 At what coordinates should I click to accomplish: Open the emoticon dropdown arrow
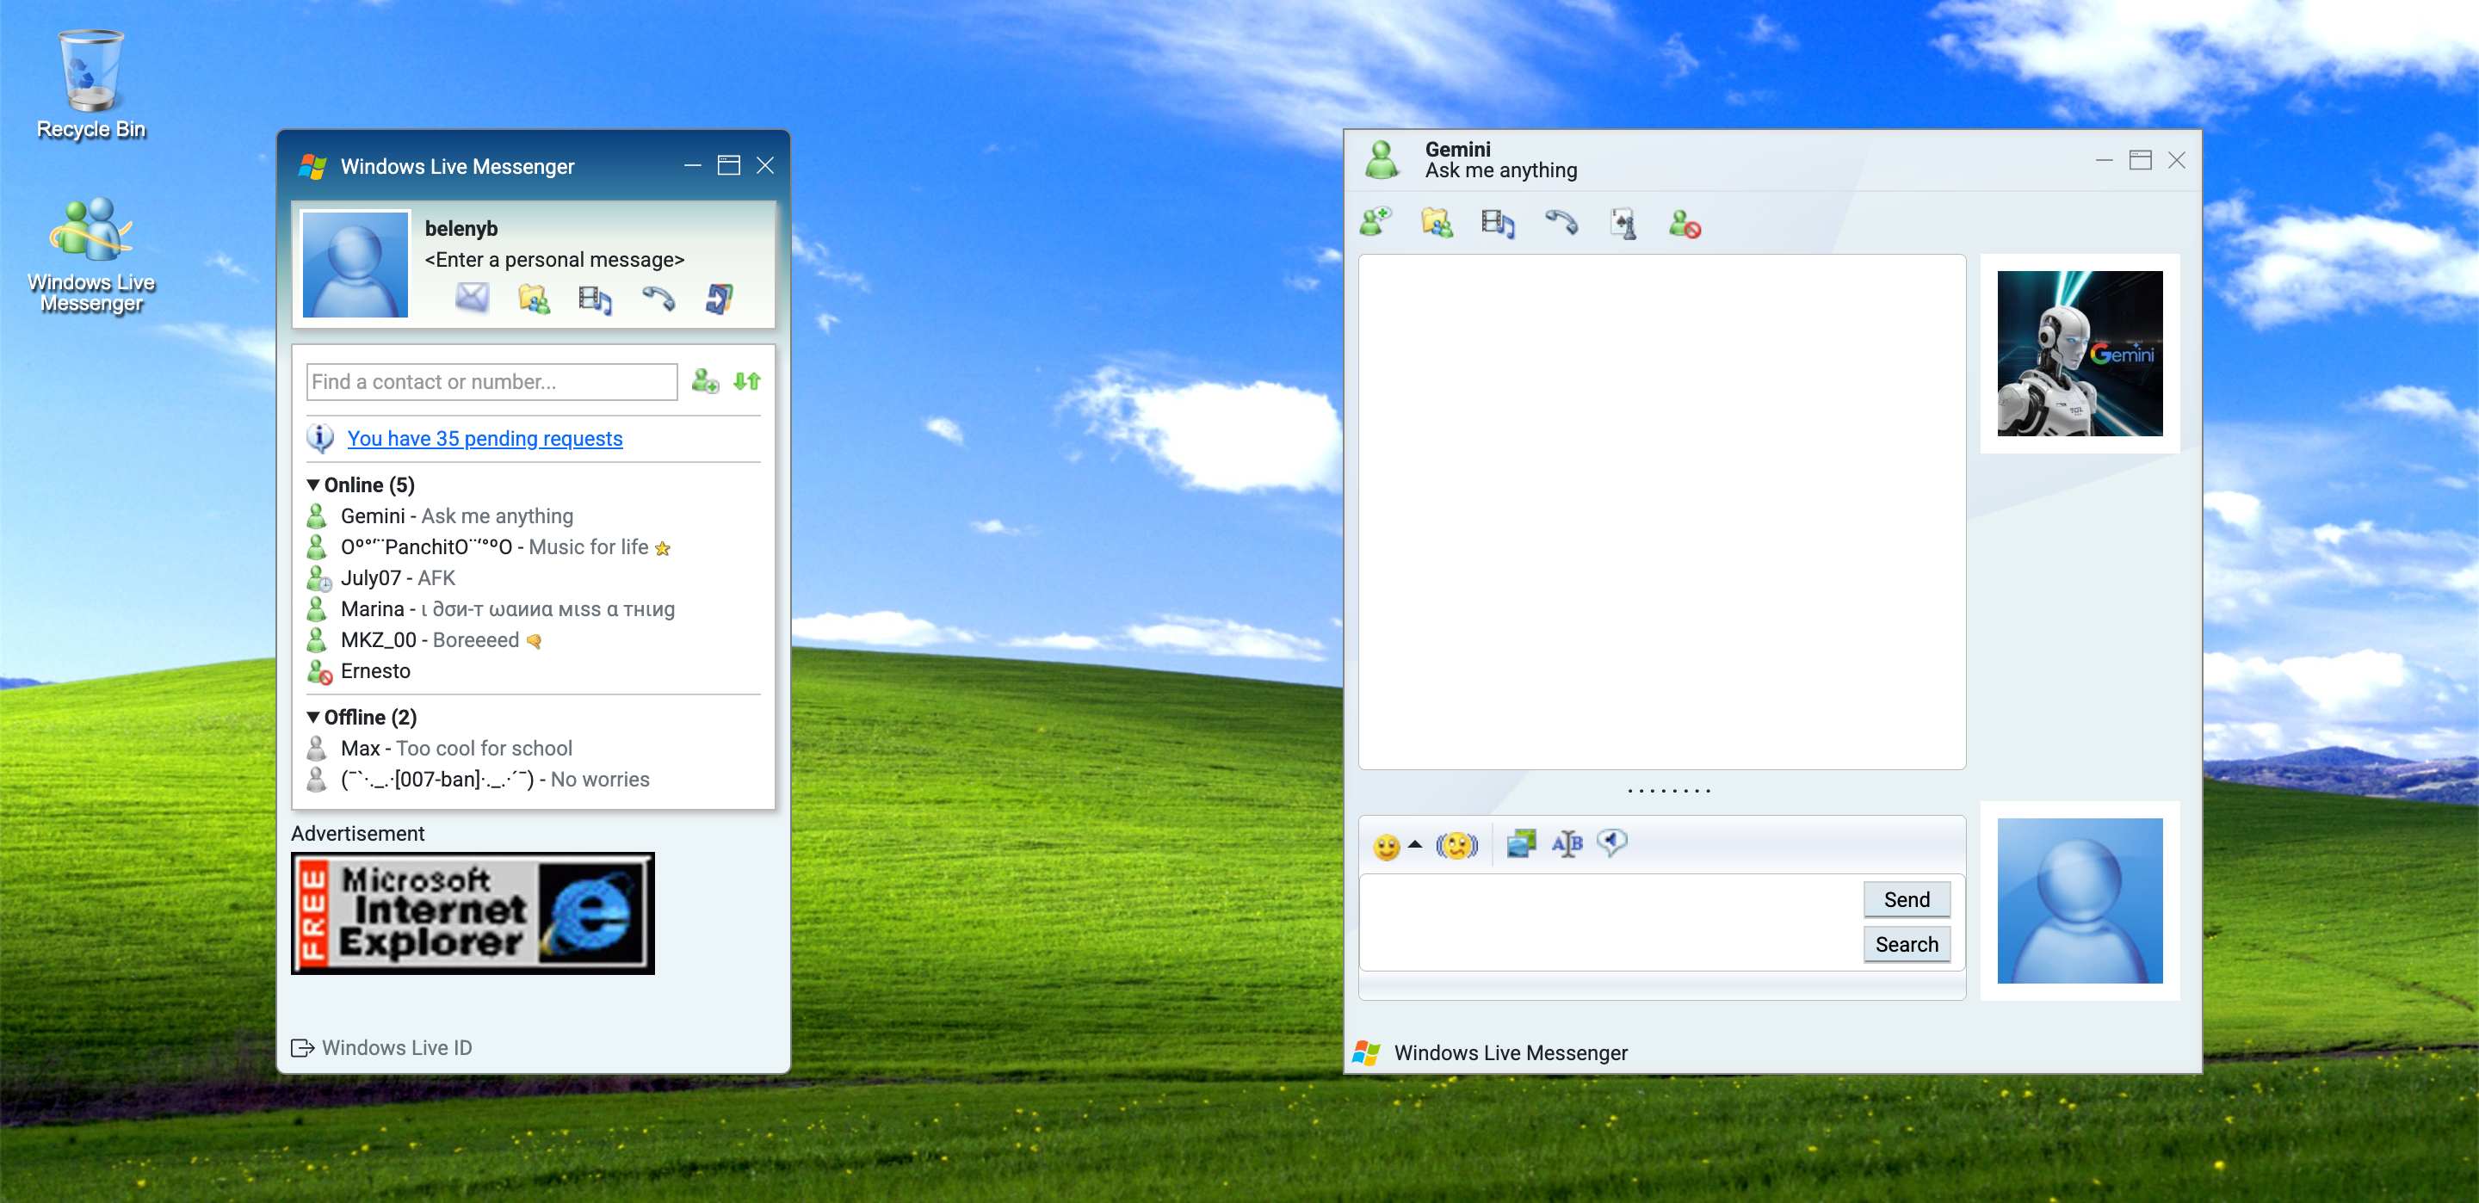(x=1414, y=843)
